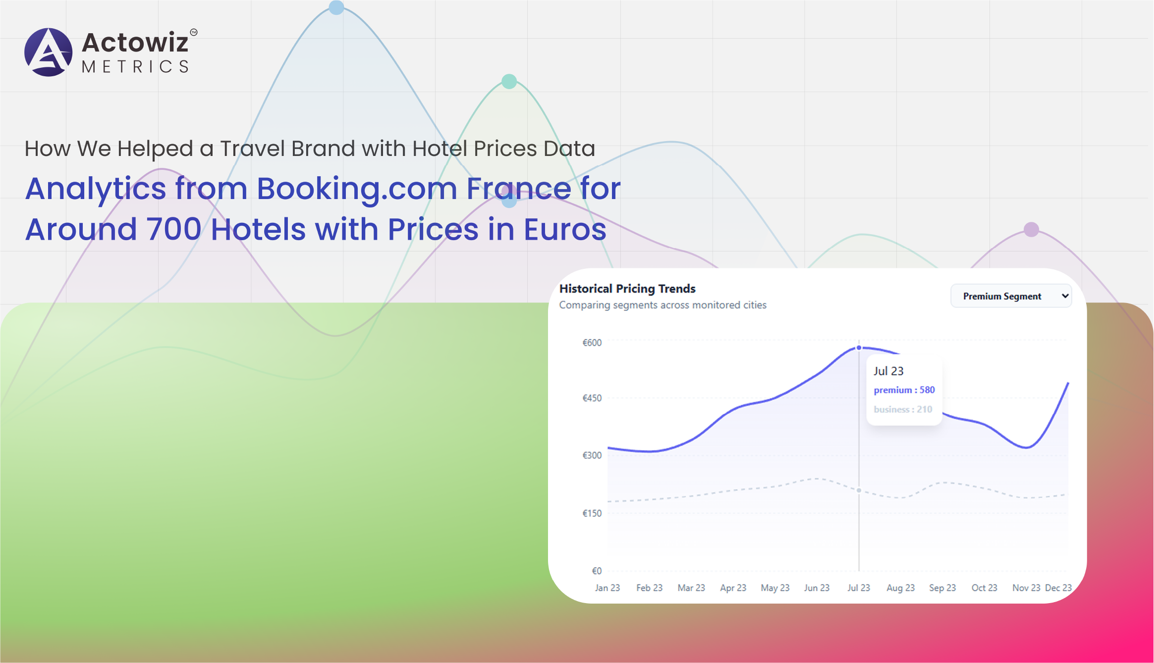The image size is (1154, 663).
Task: Click the Historical Pricing Trends heading
Action: click(x=627, y=289)
